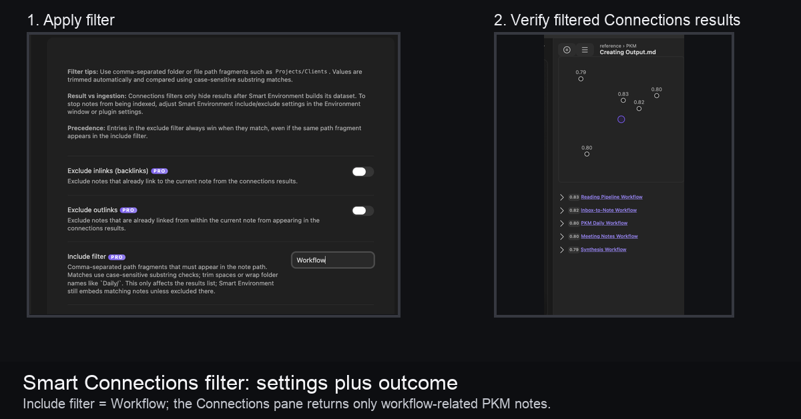The image size is (801, 419).
Task: Click the PRO badge beside Exclude outlinks
Action: 128,210
